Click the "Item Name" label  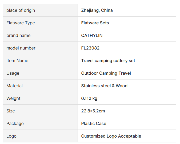point(17,61)
